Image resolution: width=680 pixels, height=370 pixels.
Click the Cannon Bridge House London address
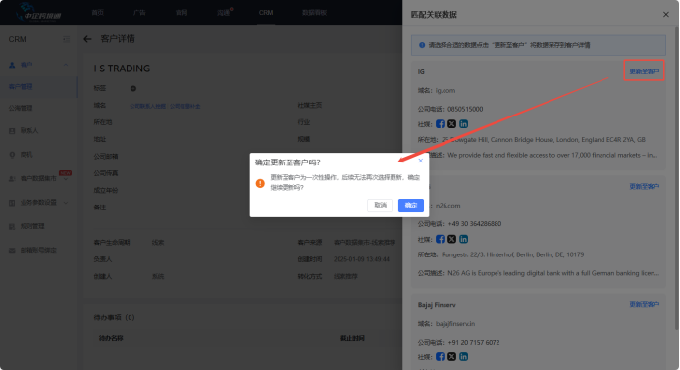click(544, 140)
